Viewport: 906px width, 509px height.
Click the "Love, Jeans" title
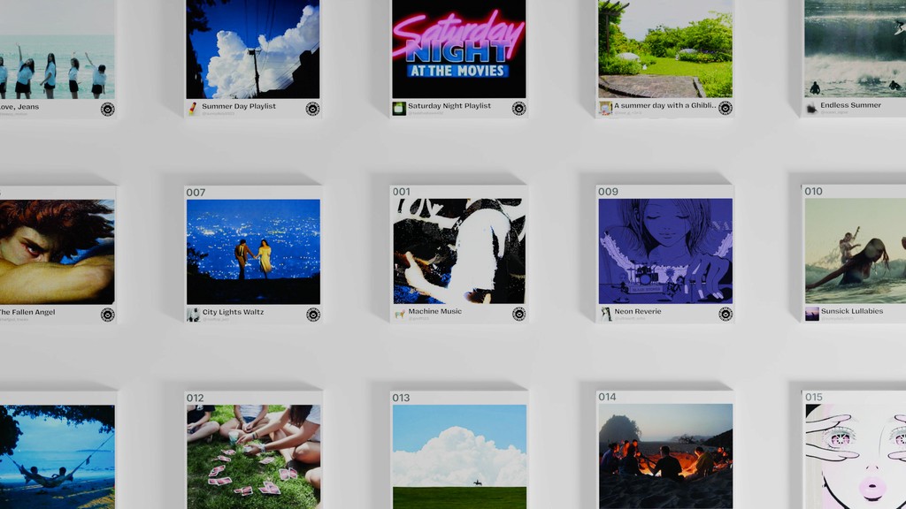click(19, 107)
